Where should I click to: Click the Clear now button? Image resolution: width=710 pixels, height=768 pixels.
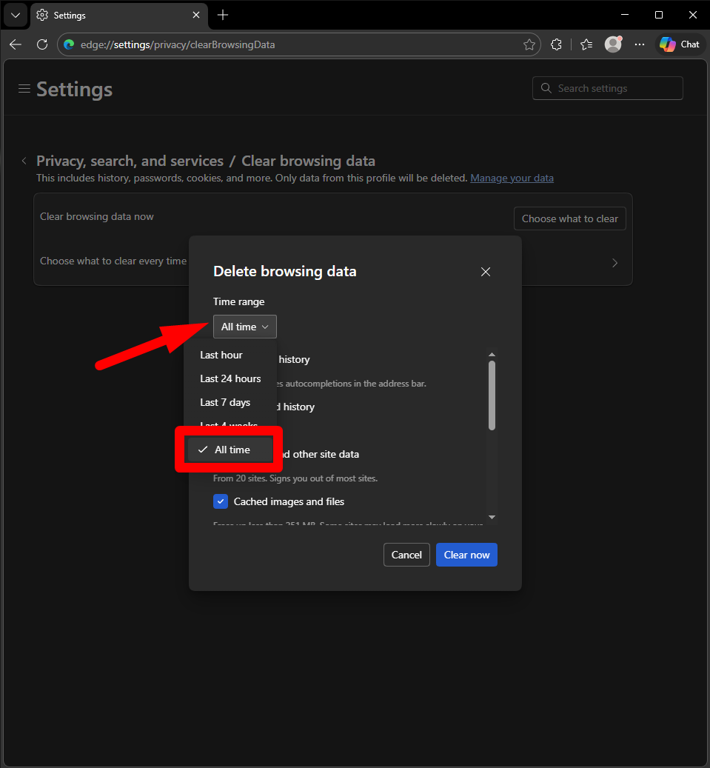pyautogui.click(x=466, y=555)
